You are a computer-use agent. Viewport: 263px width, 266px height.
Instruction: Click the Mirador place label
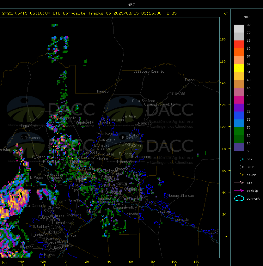[133, 214]
